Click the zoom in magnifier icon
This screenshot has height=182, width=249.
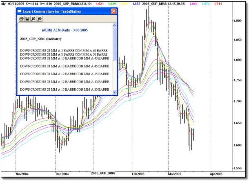38,19
